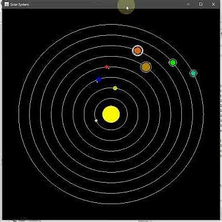Click the teal outermost planet
The width and height of the screenshot is (222, 222).
193,73
